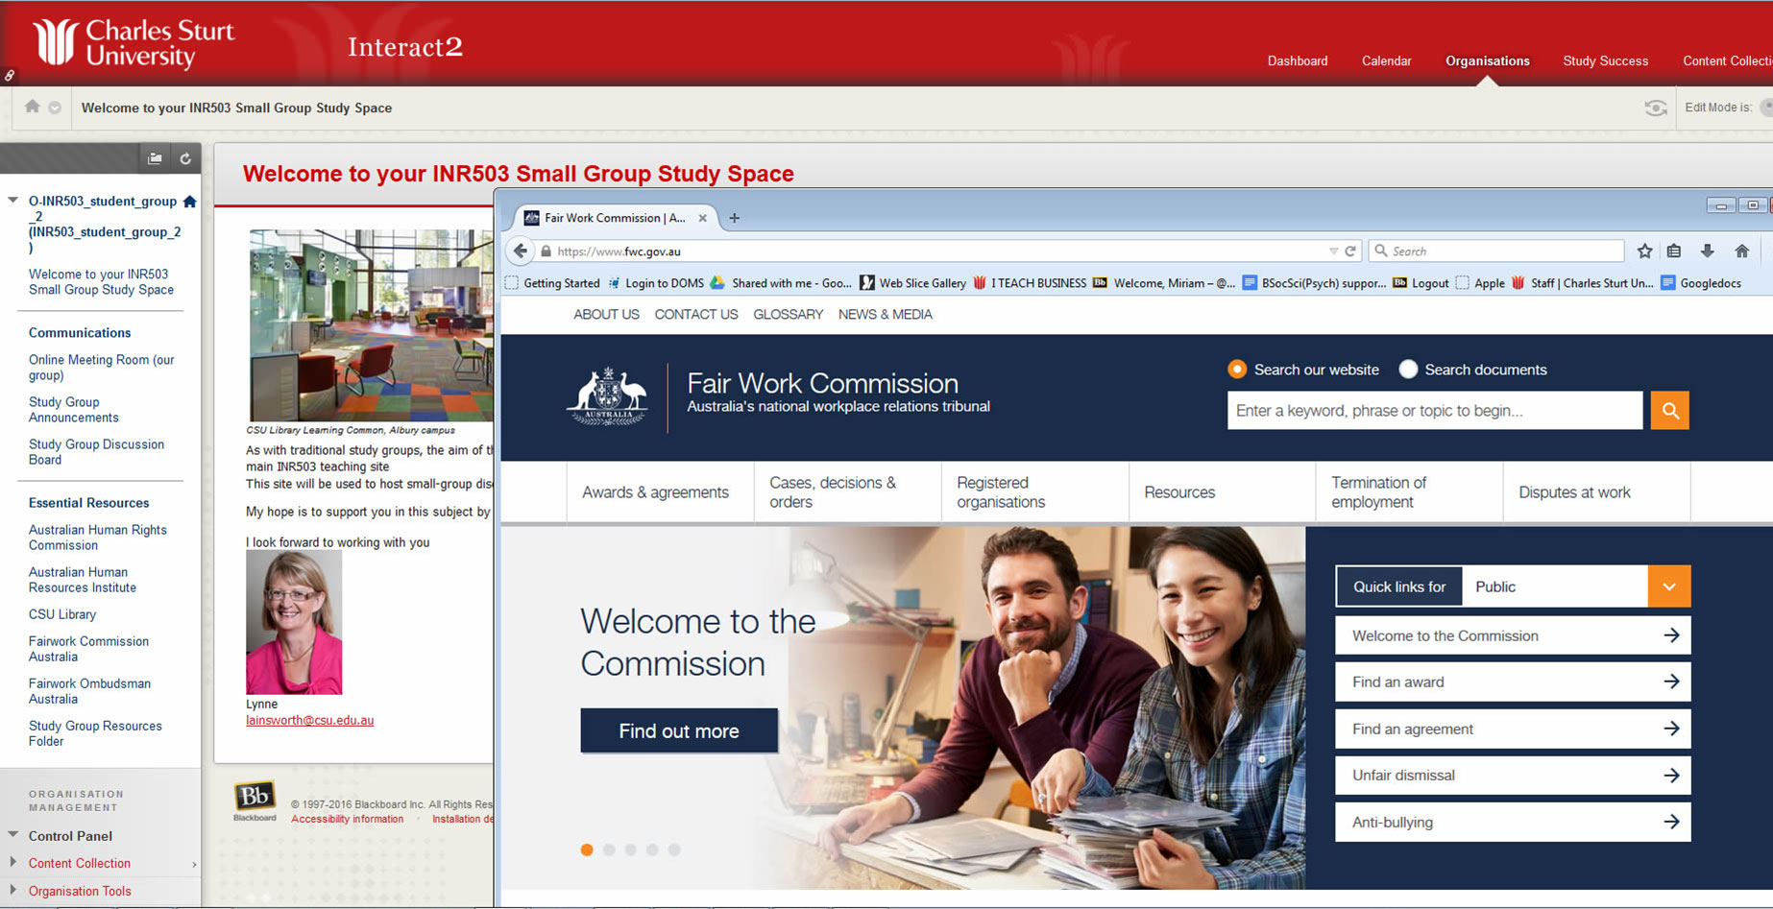
Task: Open the Quick links for Public dropdown
Action: [x=1669, y=586]
